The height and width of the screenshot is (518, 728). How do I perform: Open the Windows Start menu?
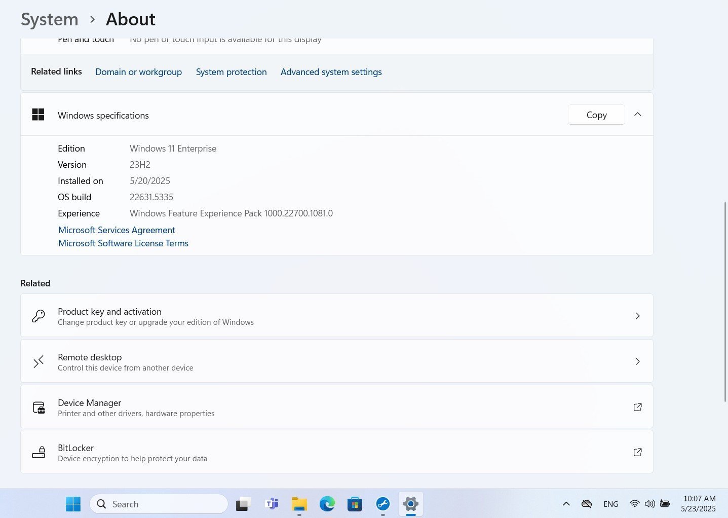[x=73, y=504]
